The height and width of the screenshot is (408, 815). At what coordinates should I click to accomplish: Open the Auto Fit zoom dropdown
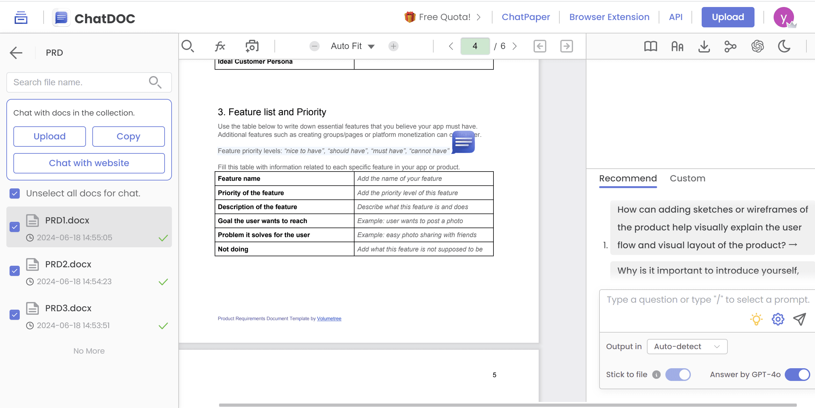point(352,46)
